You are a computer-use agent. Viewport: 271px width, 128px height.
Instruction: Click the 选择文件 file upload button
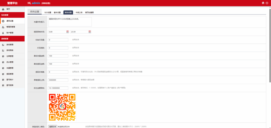[52, 126]
